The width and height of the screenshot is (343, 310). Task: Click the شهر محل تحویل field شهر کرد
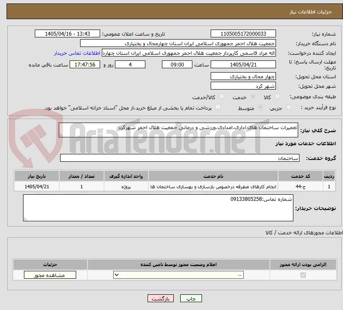(x=243, y=86)
